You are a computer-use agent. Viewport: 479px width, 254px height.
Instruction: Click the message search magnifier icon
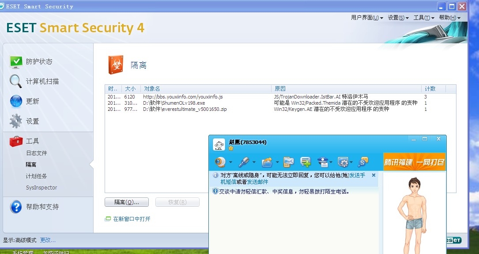(x=363, y=162)
